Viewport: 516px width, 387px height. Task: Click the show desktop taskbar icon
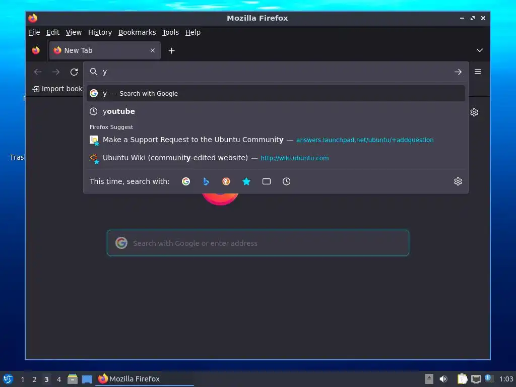coord(87,379)
